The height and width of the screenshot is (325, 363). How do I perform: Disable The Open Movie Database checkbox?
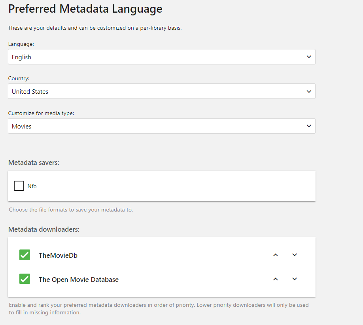tap(25, 279)
